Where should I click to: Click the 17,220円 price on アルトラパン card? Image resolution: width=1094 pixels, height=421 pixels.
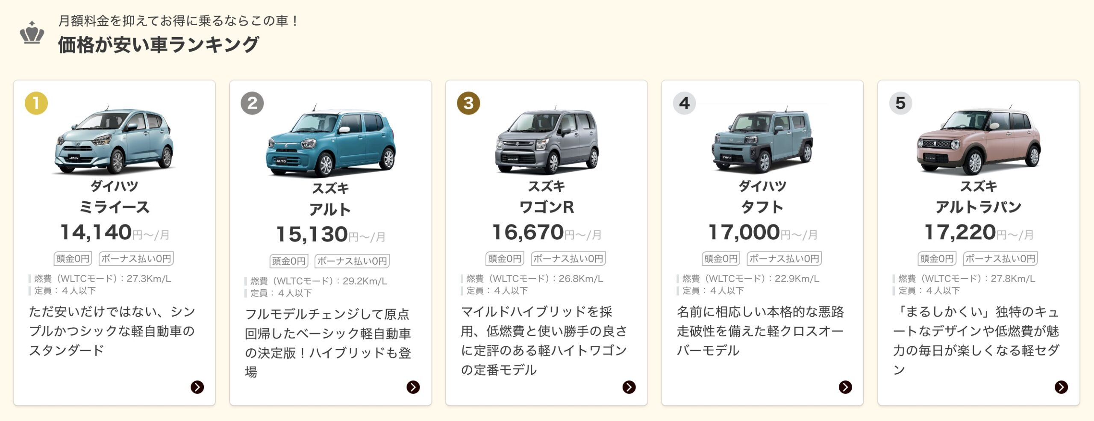coord(979,233)
